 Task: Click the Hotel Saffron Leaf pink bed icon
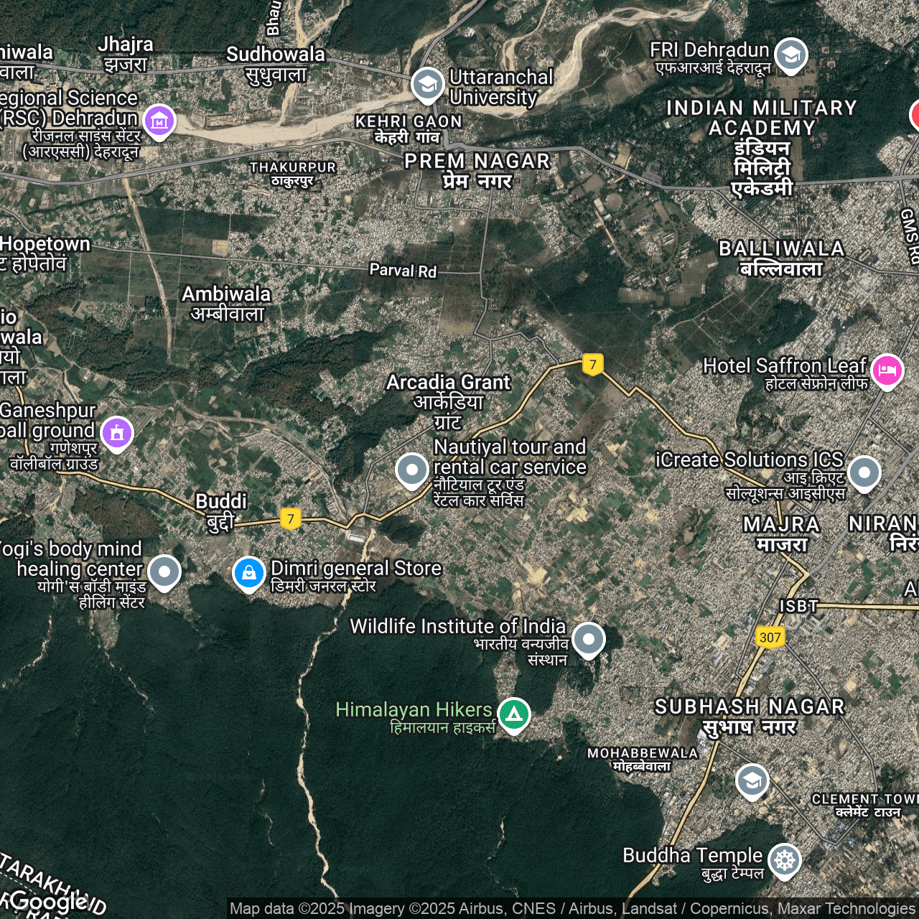(887, 371)
